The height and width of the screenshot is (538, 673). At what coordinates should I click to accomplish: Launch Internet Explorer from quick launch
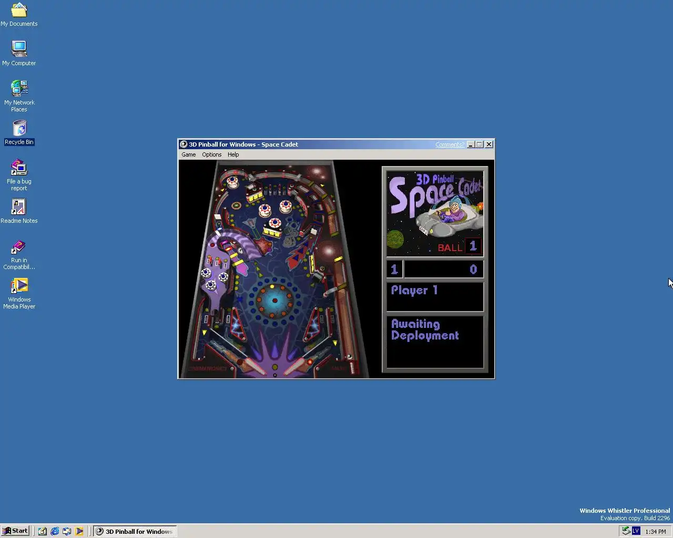click(55, 531)
